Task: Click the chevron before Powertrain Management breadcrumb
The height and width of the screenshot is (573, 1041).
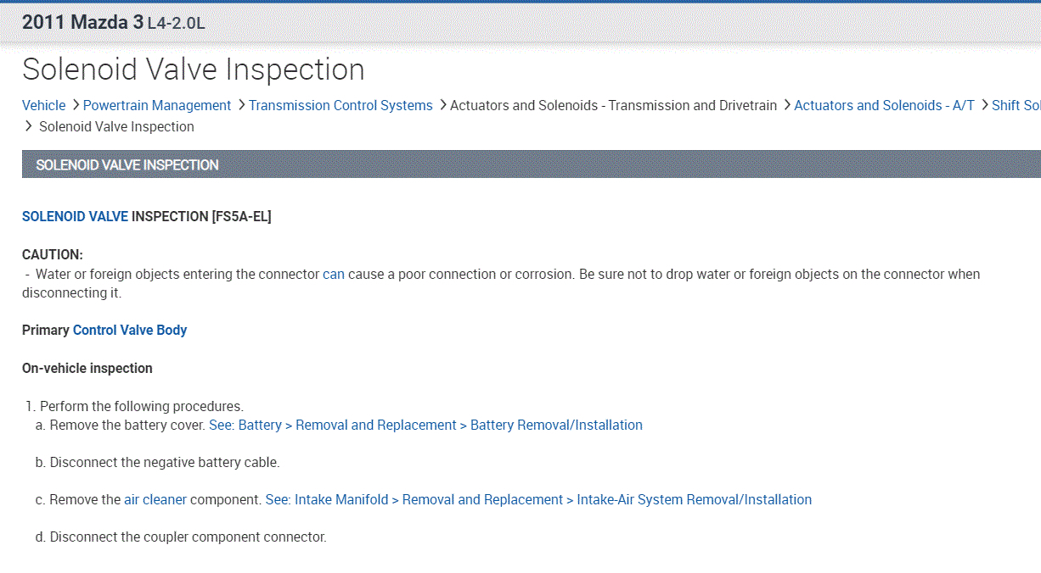Action: [x=75, y=105]
